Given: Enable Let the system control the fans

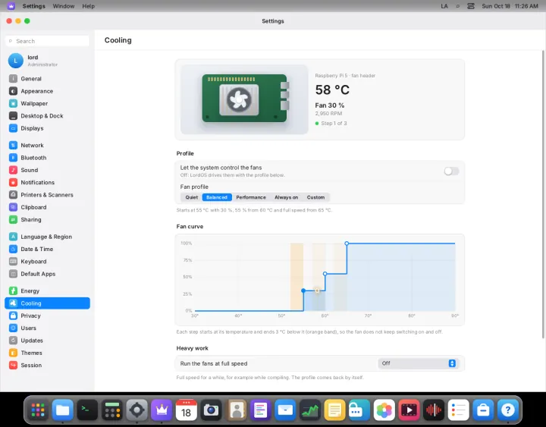Looking at the screenshot, I should tap(451, 171).
